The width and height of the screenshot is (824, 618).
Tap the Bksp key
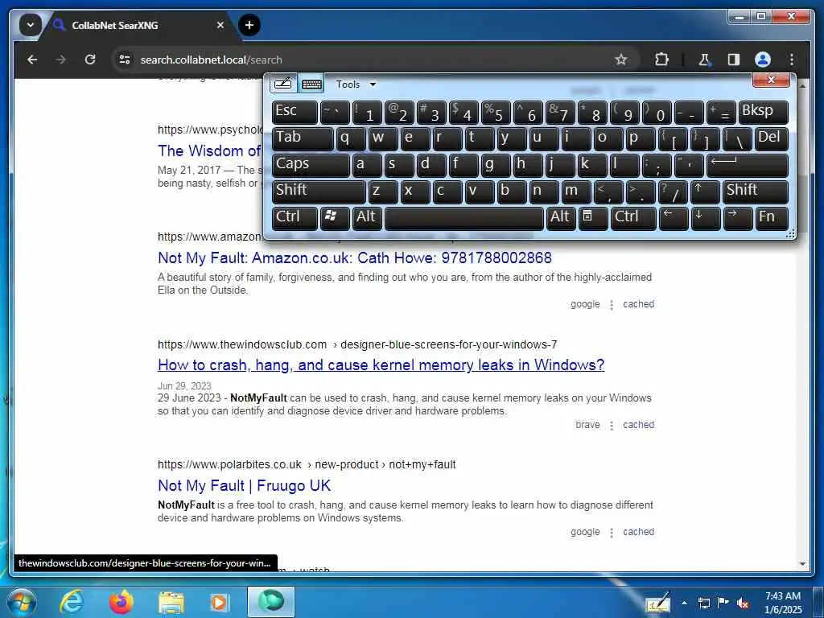[x=764, y=113]
